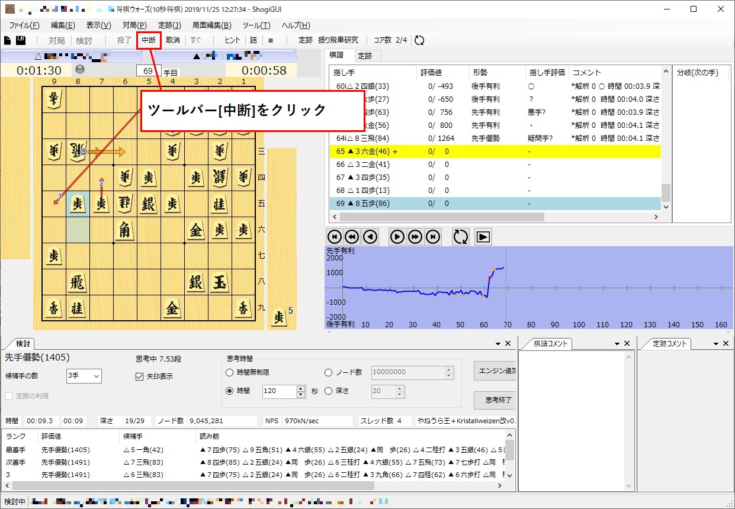Click the flip board icon near playback controls
Screen dimensions: 735x509
point(460,237)
